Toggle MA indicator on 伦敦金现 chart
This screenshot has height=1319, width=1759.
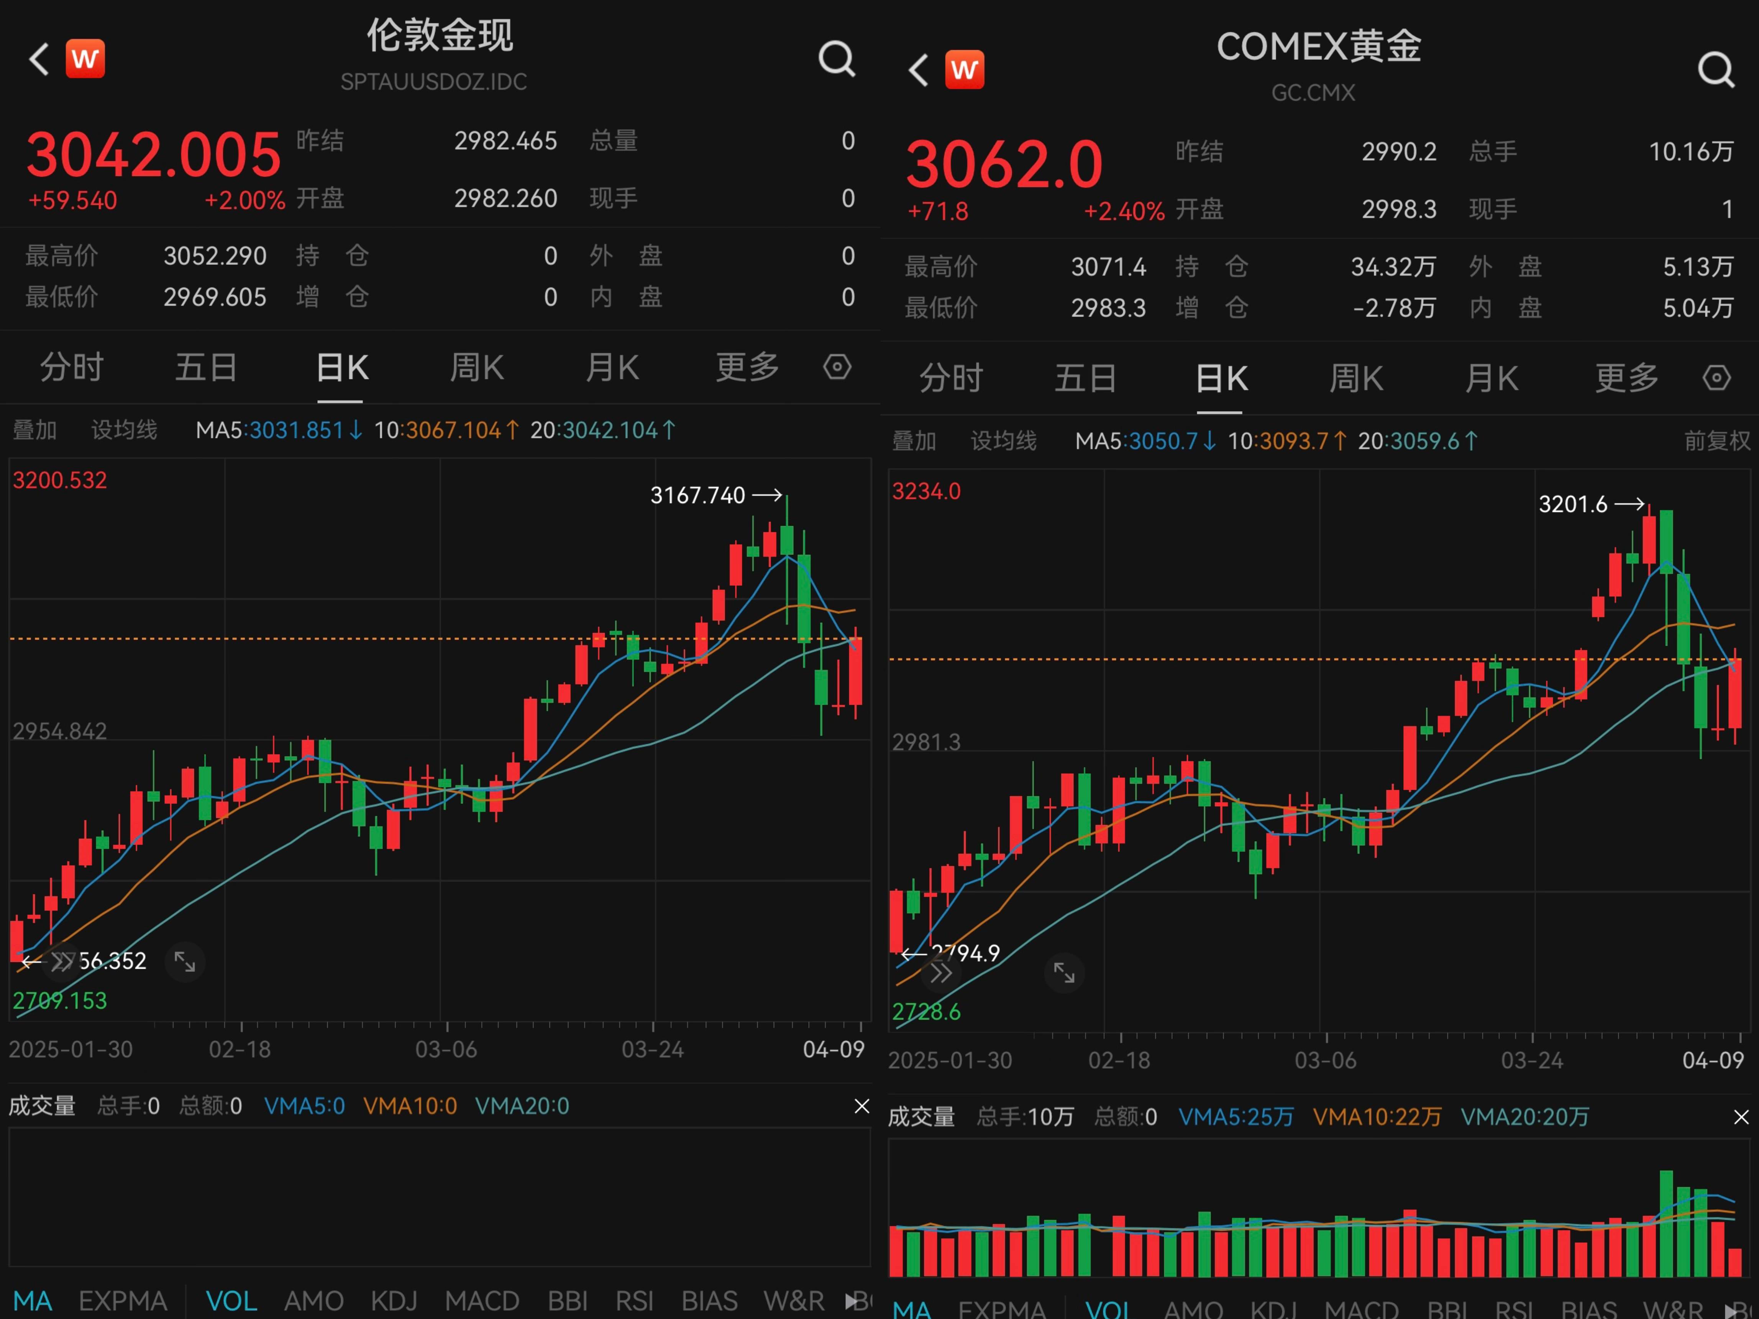[33, 1301]
